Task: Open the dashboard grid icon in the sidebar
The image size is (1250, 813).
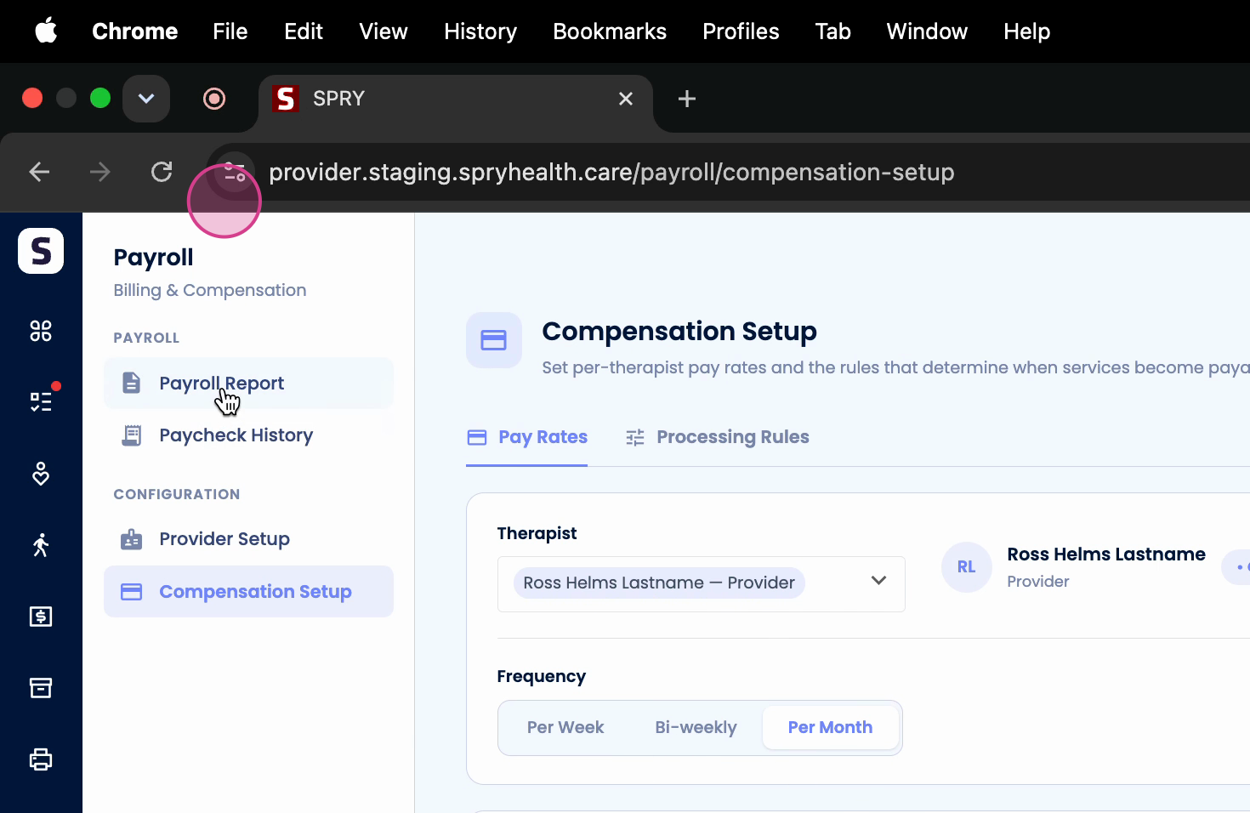Action: point(41,331)
